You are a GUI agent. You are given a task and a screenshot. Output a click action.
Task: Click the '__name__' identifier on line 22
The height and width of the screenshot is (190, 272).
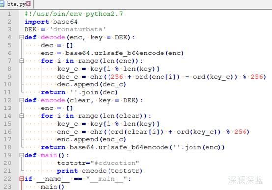pos(53,179)
